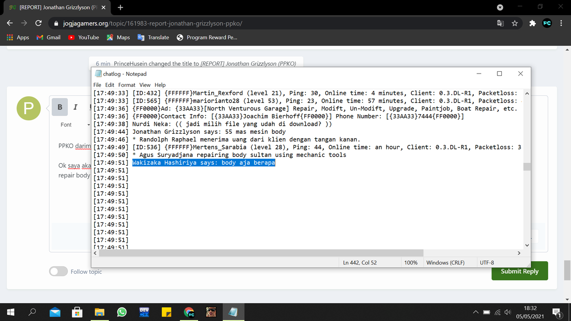Image resolution: width=571 pixels, height=321 pixels.
Task: Click the Notepad scroll up arrow
Action: 527,93
